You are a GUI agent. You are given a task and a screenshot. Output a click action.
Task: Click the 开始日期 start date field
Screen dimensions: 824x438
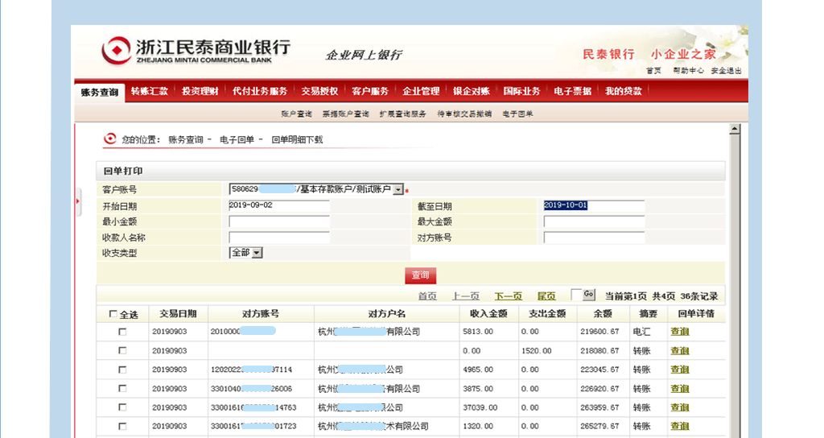point(279,205)
